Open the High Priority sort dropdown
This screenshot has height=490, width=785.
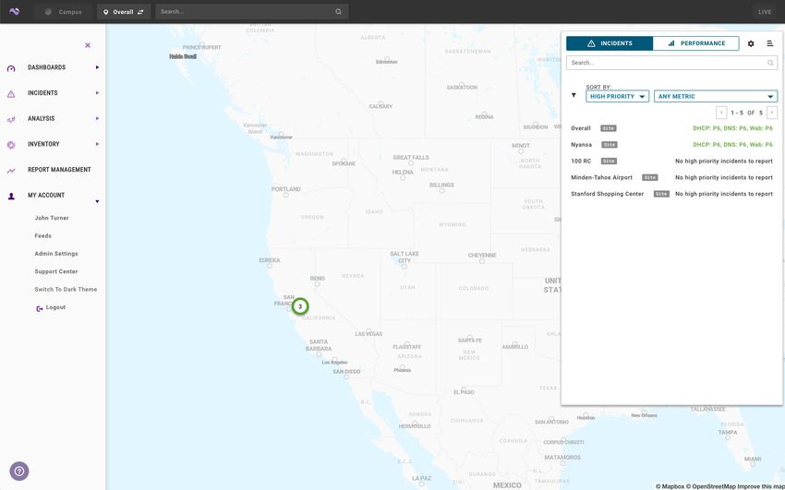(617, 97)
